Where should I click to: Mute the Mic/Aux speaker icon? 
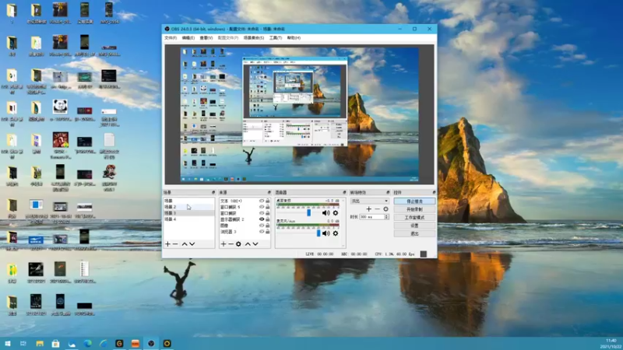point(326,233)
